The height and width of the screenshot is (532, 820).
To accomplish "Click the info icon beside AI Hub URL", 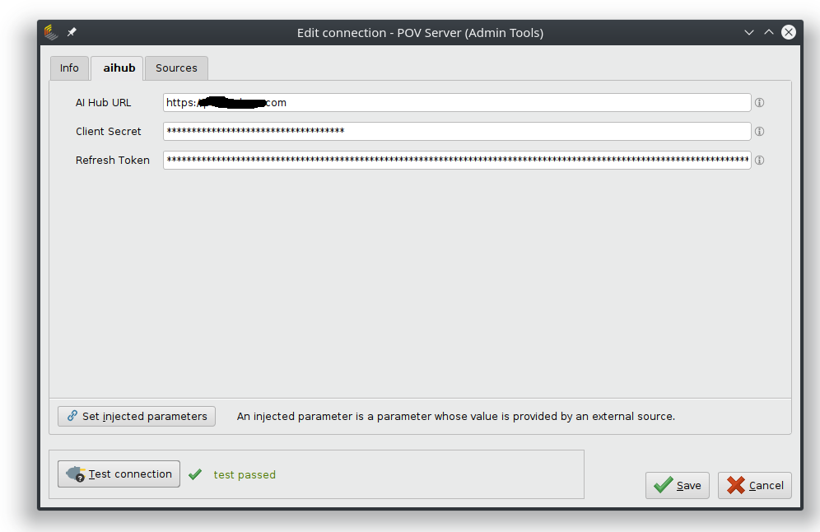I will click(x=759, y=102).
